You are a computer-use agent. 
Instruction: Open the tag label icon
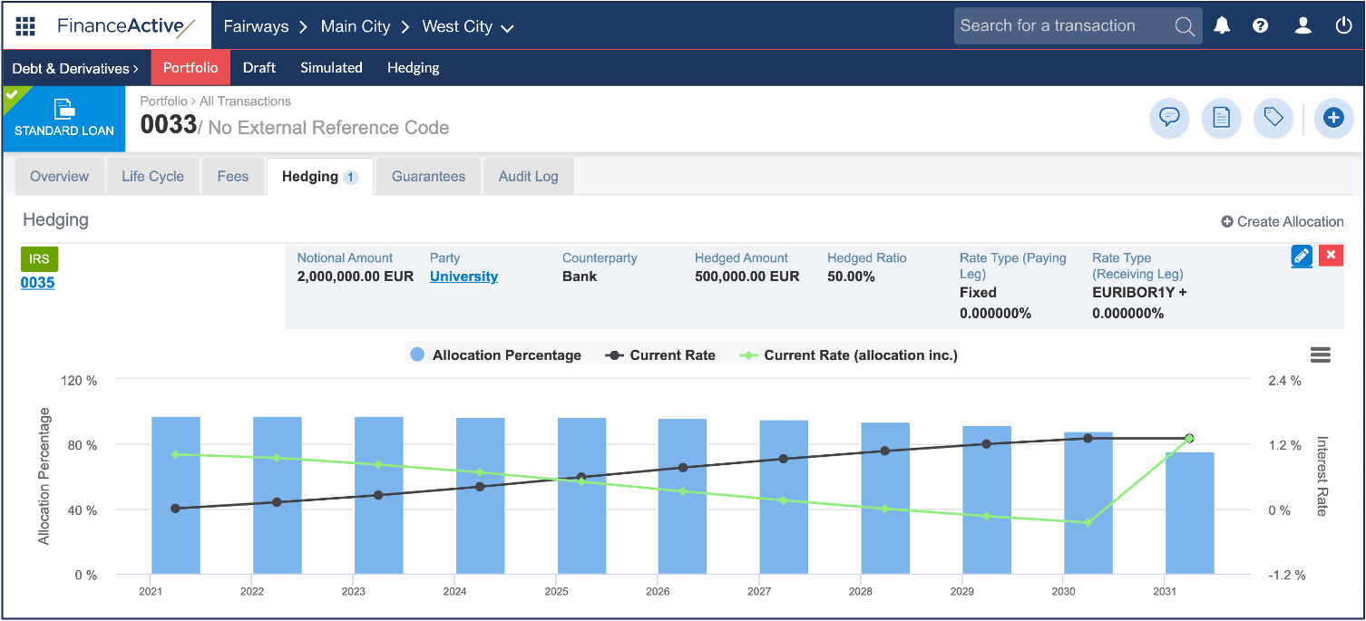(x=1273, y=118)
